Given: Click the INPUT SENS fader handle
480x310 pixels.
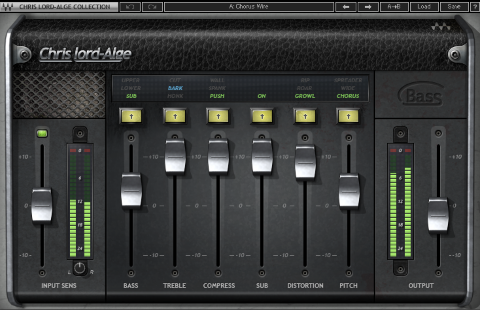Looking at the screenshot, I should pyautogui.click(x=42, y=206).
